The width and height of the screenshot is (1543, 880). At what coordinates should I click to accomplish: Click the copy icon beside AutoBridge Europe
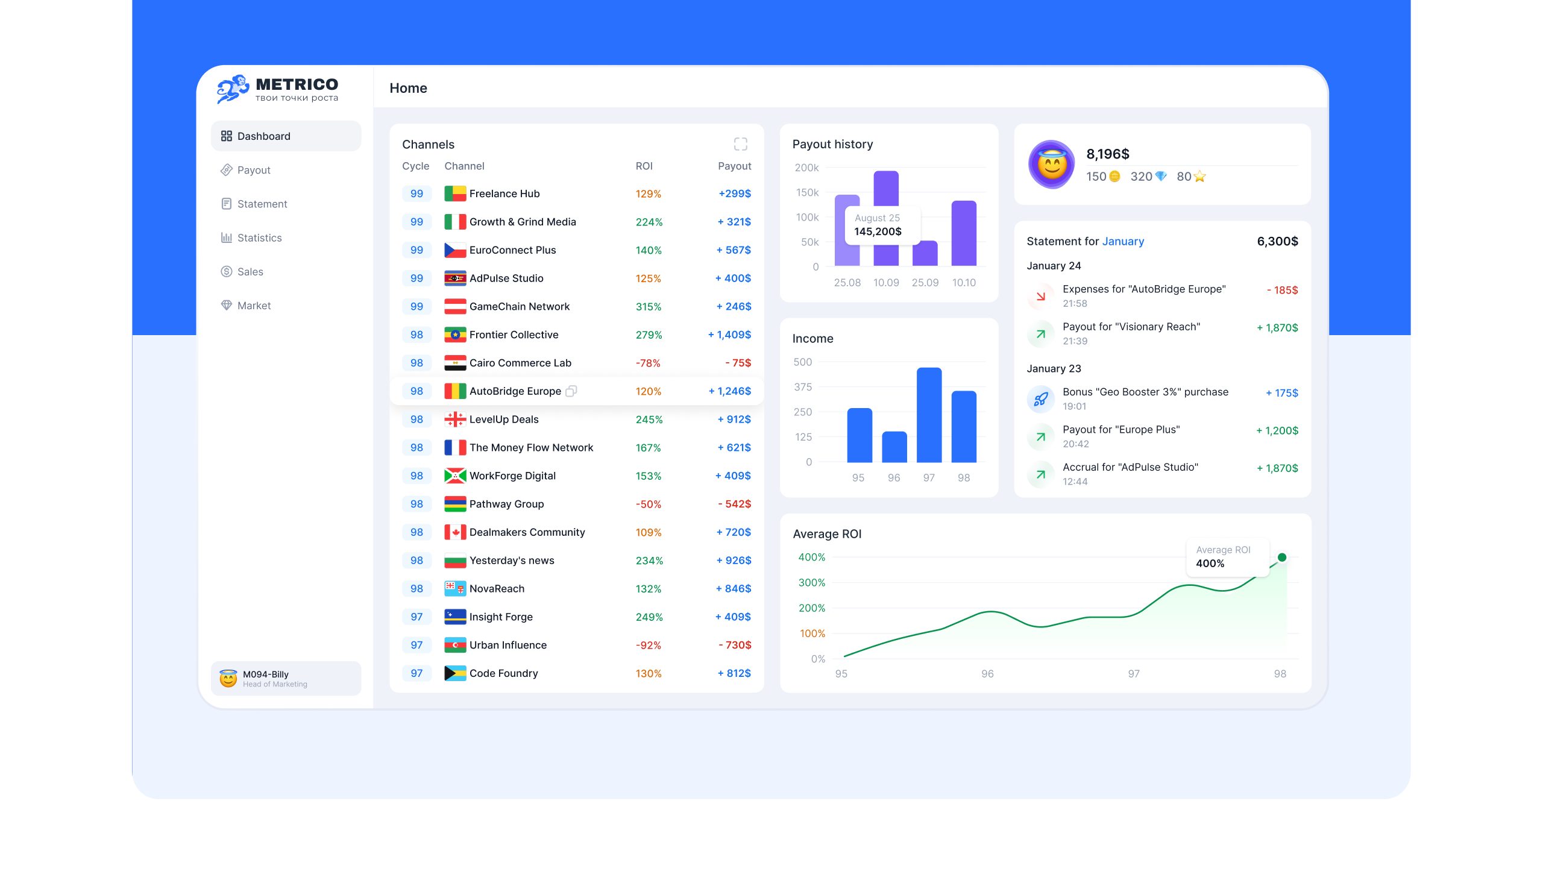pyautogui.click(x=571, y=391)
